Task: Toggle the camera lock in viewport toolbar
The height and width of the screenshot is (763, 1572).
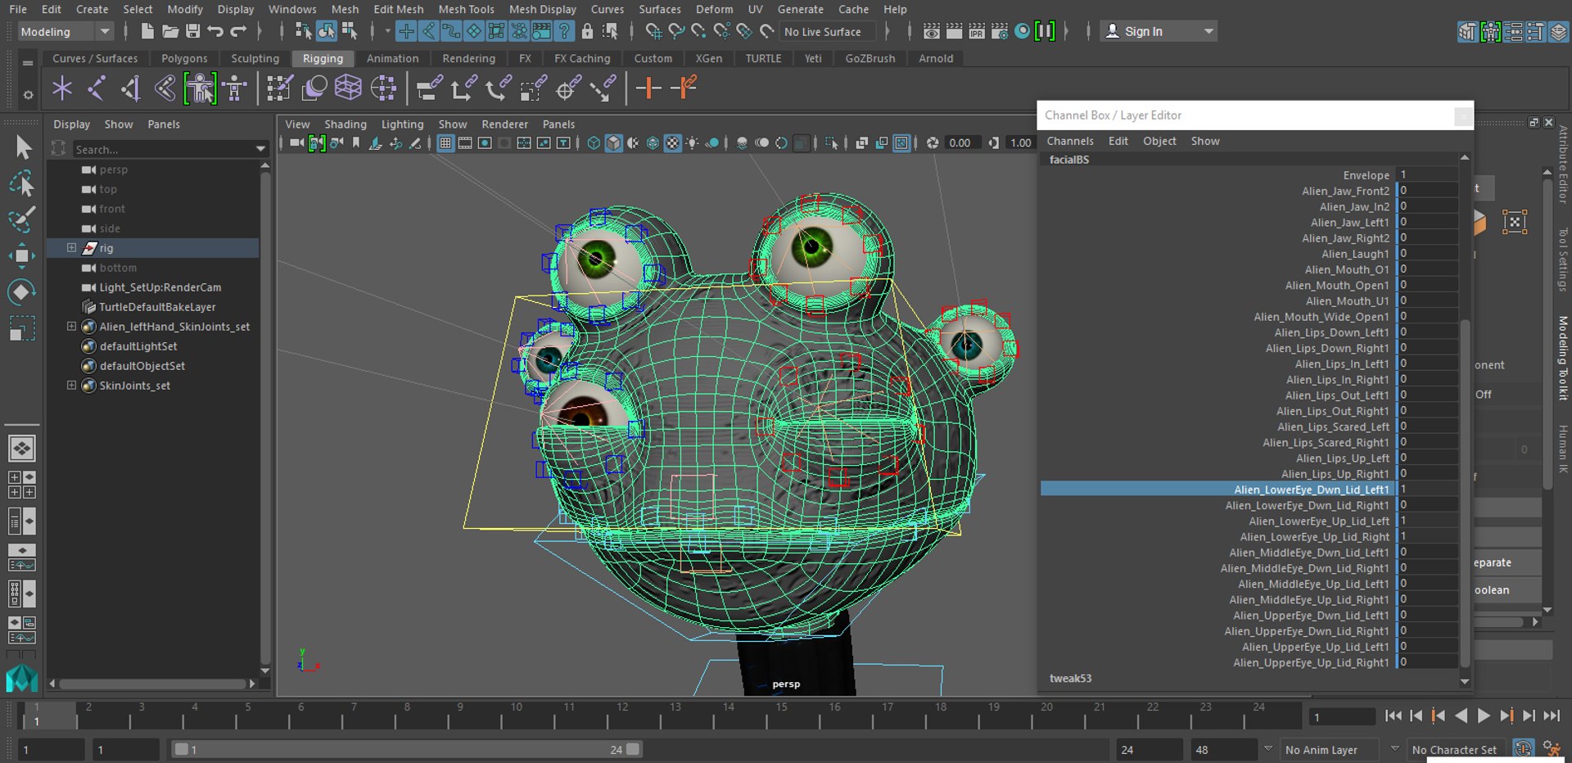Action: [317, 143]
